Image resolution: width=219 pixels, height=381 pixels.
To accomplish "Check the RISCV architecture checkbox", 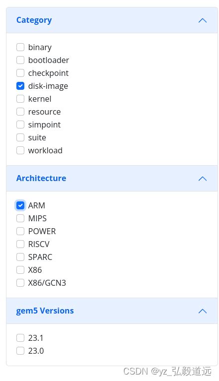I will pos(20,244).
